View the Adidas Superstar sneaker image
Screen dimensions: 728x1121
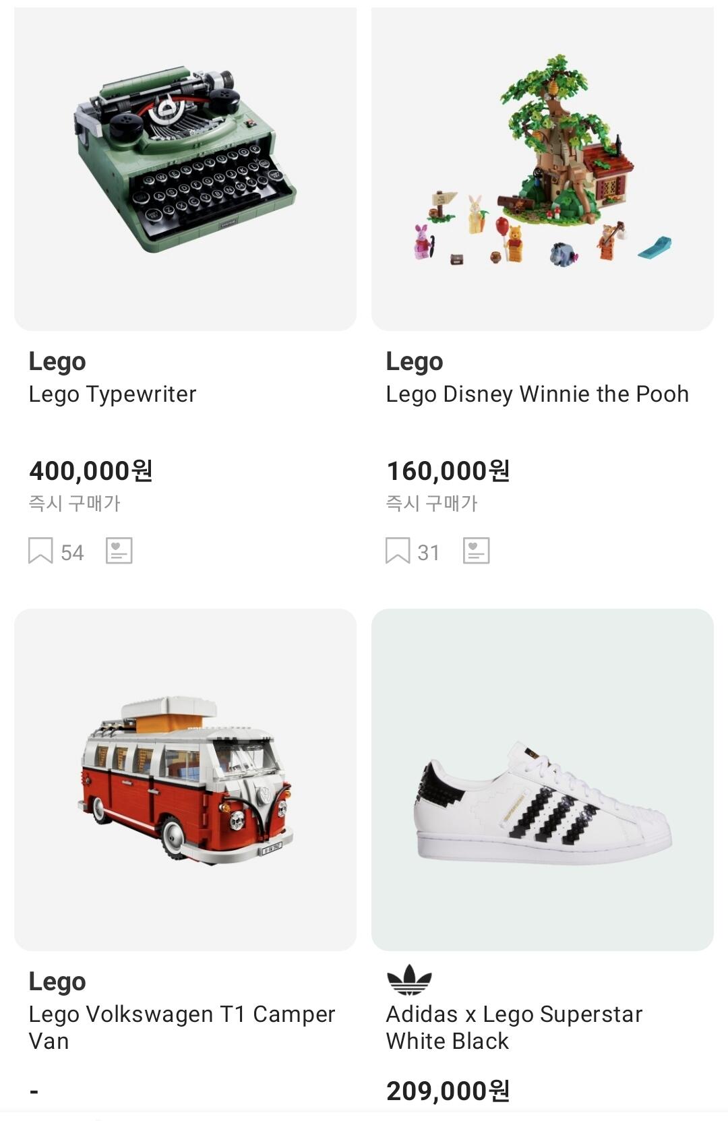coord(543,780)
